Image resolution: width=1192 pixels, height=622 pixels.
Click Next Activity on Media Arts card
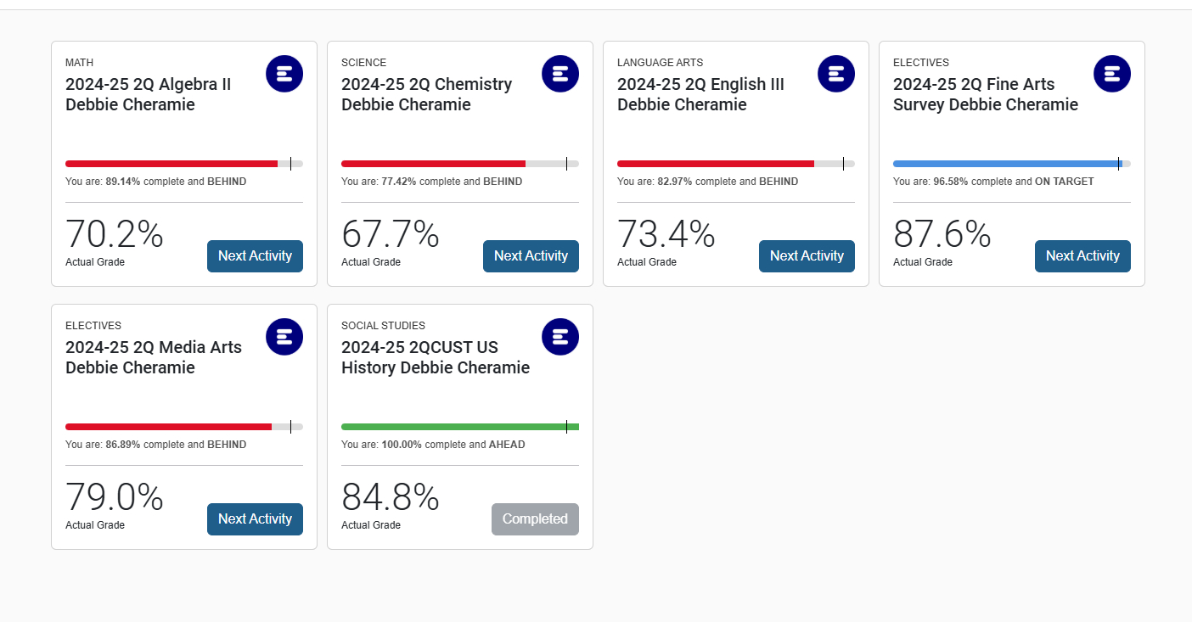tap(255, 518)
